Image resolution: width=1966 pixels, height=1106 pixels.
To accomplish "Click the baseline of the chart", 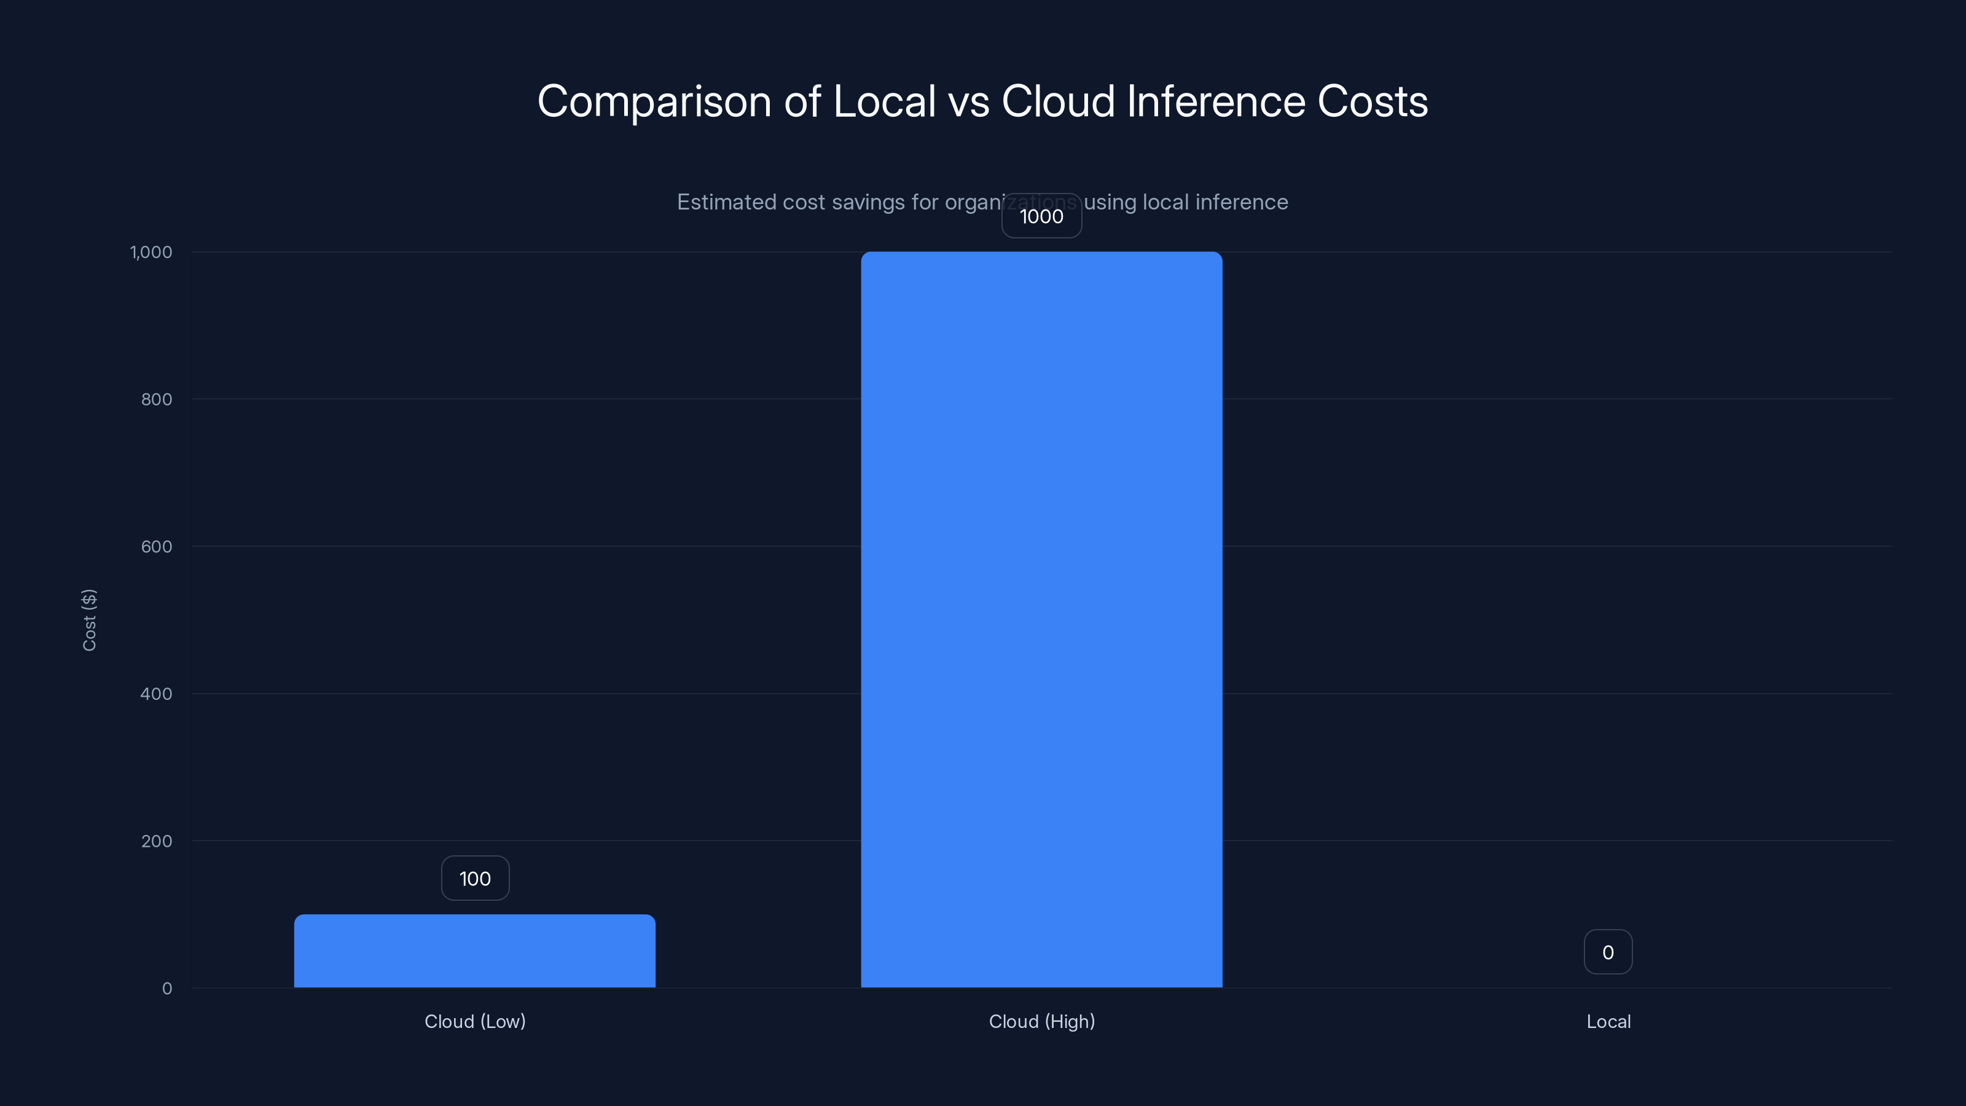I will [763, 987].
